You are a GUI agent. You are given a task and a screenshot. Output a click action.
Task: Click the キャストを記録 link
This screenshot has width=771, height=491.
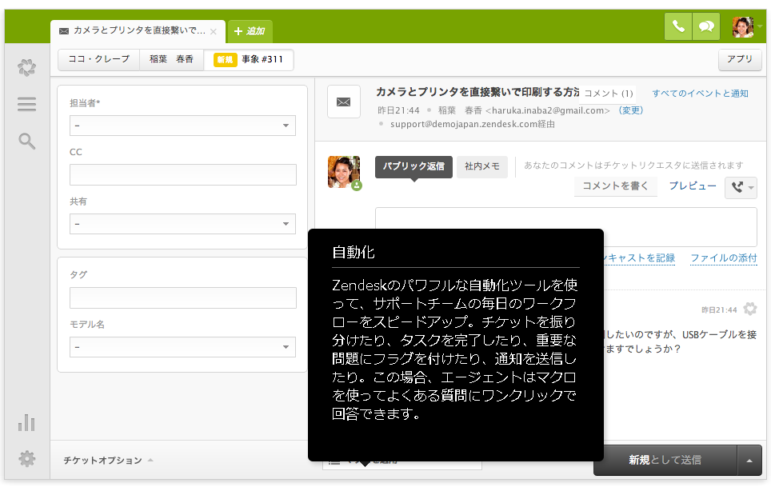641,258
